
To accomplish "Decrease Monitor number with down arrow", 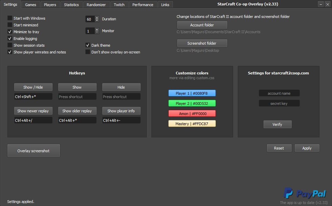I will pos(97,32).
